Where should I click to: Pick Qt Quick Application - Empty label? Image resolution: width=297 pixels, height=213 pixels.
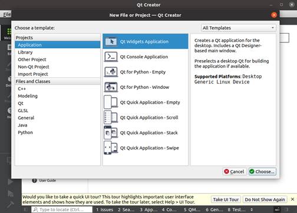click(150, 102)
